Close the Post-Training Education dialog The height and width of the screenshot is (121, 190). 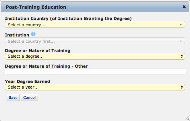[x=184, y=7]
